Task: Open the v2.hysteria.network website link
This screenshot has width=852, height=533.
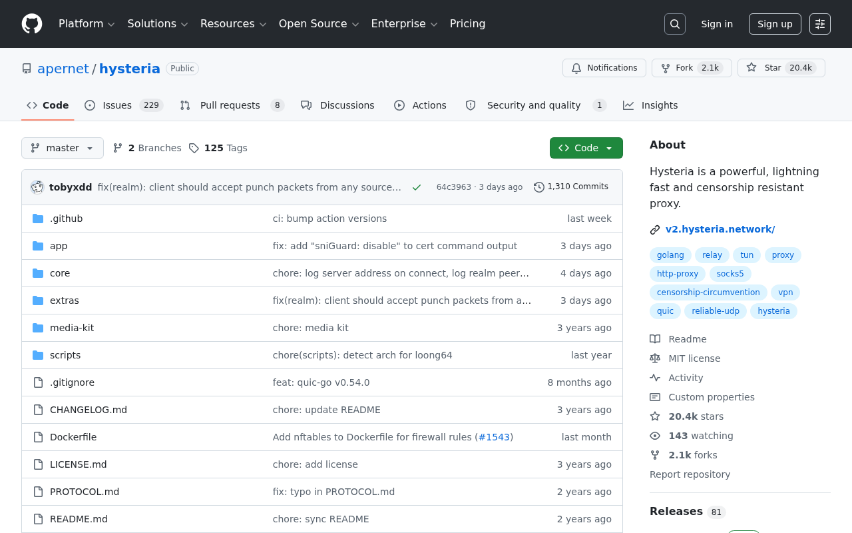Action: pos(720,229)
